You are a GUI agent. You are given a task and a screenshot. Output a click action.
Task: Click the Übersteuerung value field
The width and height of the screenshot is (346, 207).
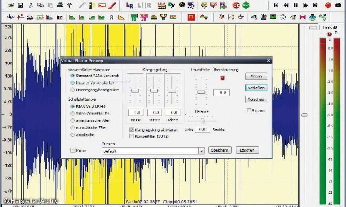pos(221,93)
